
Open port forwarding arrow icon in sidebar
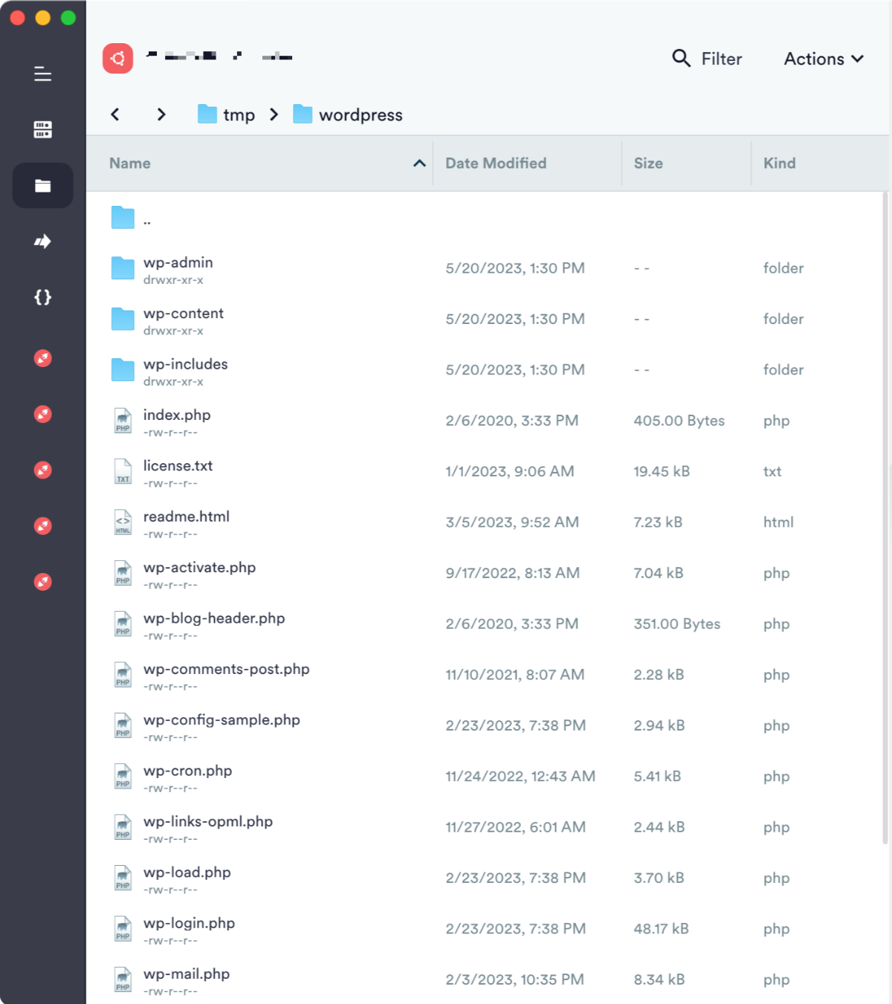[x=42, y=241]
